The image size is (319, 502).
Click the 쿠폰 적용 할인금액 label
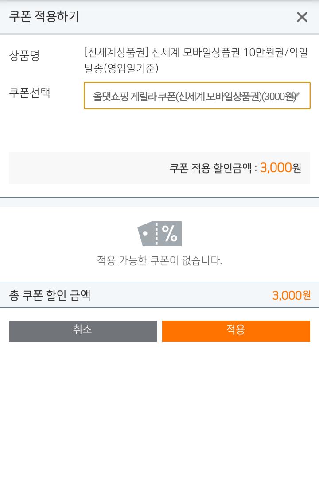coord(213,168)
